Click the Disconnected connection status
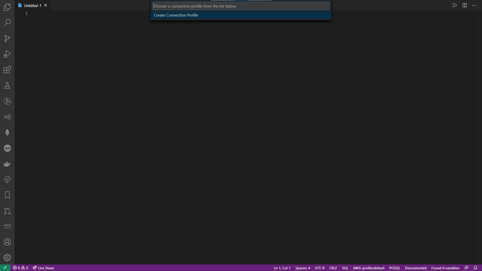 pyautogui.click(x=415, y=268)
